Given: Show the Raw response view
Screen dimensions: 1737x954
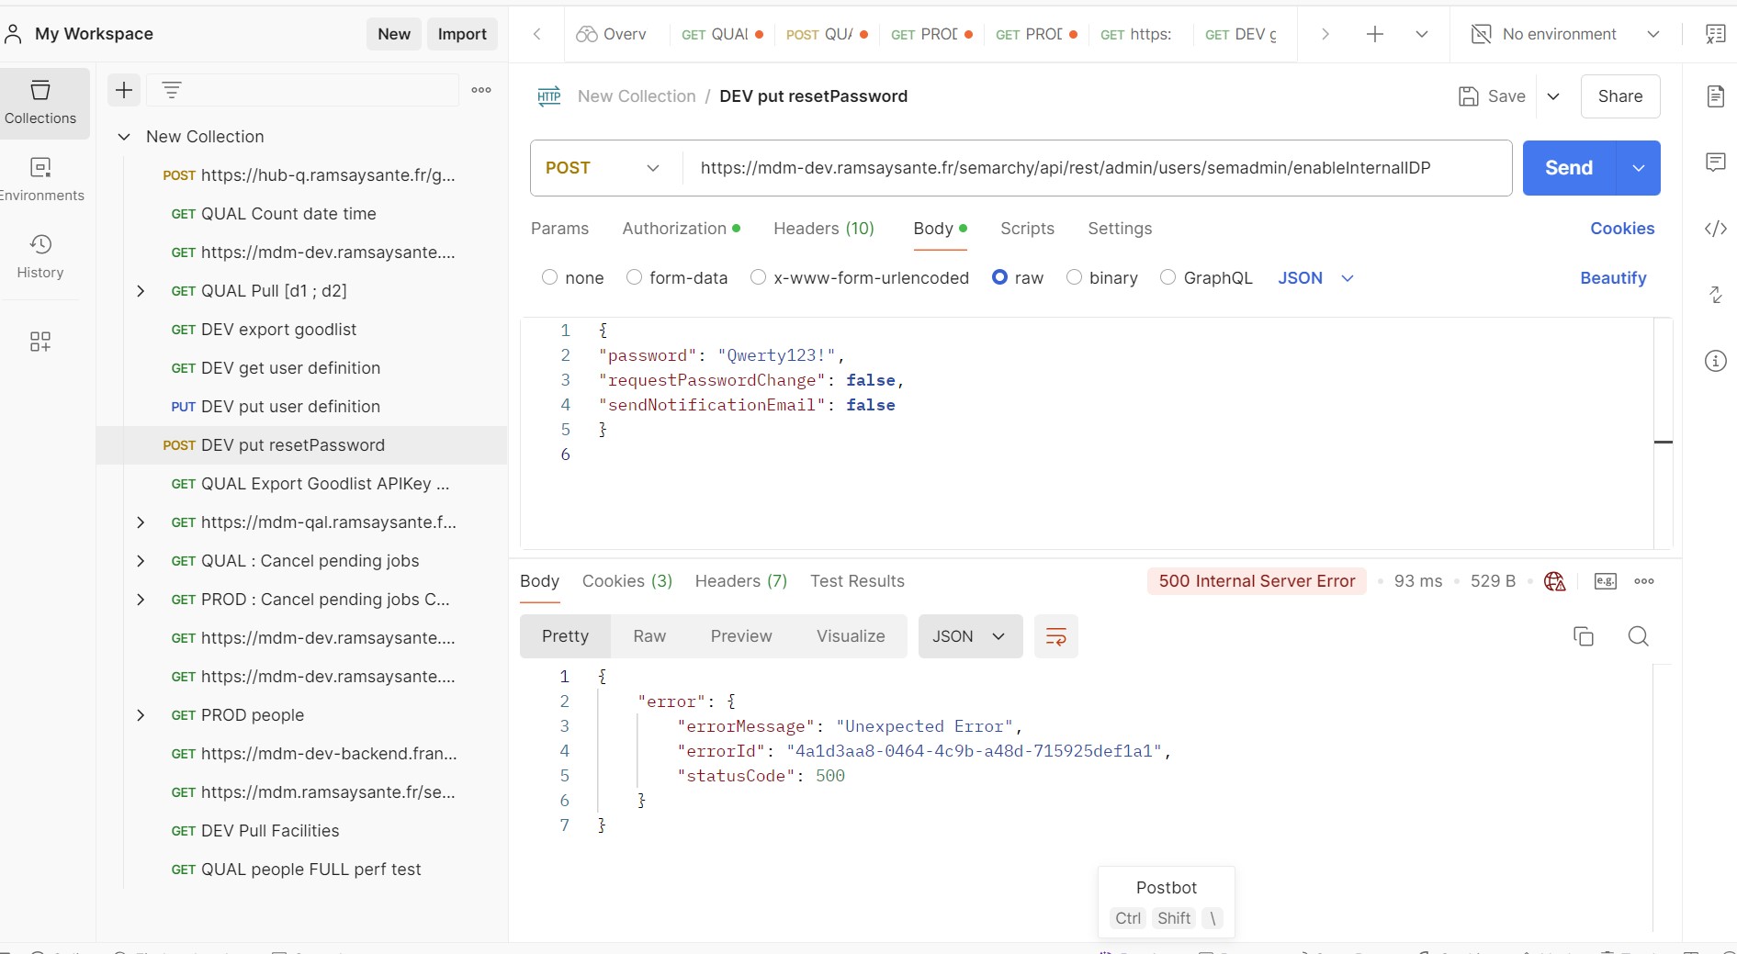Looking at the screenshot, I should pyautogui.click(x=649, y=636).
